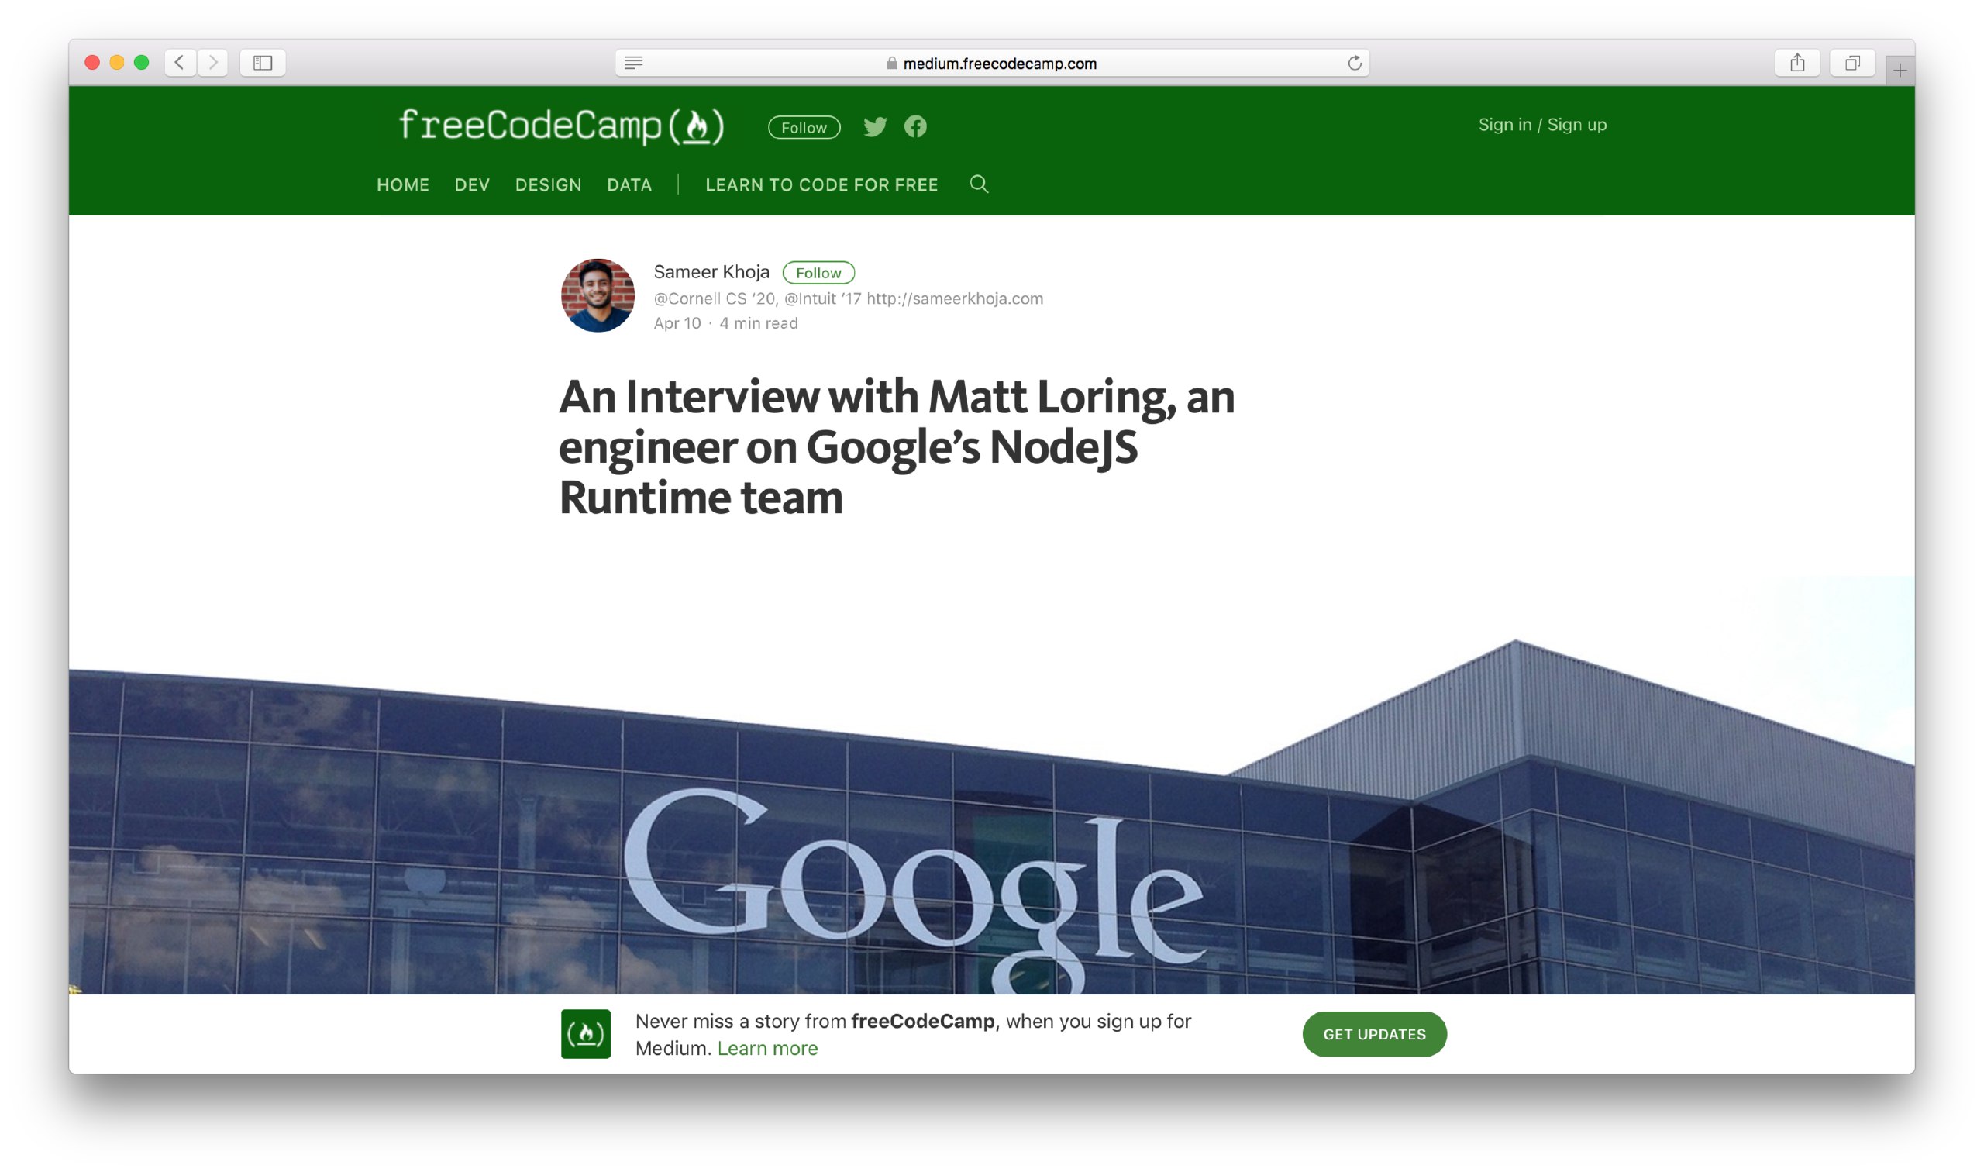Follow the freeCodeCamp publication
Image resolution: width=1984 pixels, height=1172 pixels.
click(x=804, y=127)
